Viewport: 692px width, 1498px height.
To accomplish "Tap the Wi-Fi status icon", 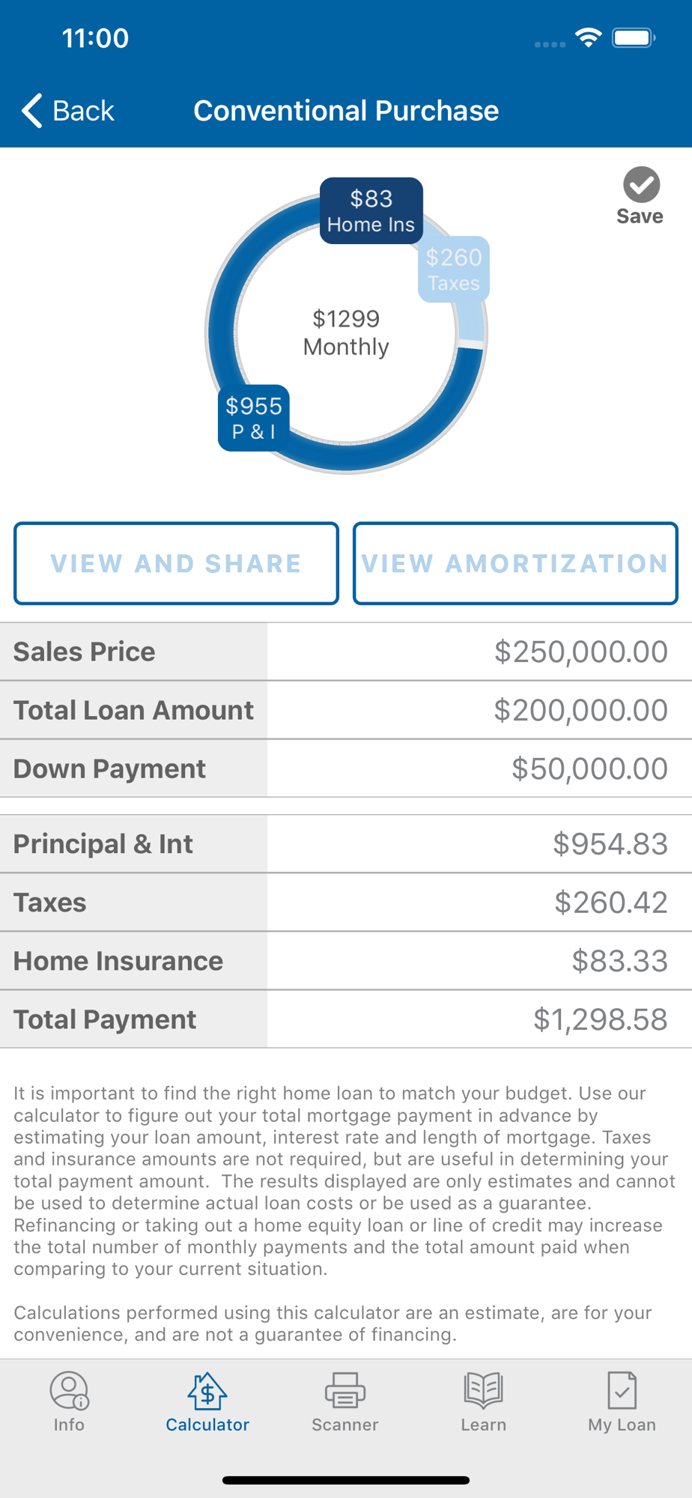I will point(589,37).
